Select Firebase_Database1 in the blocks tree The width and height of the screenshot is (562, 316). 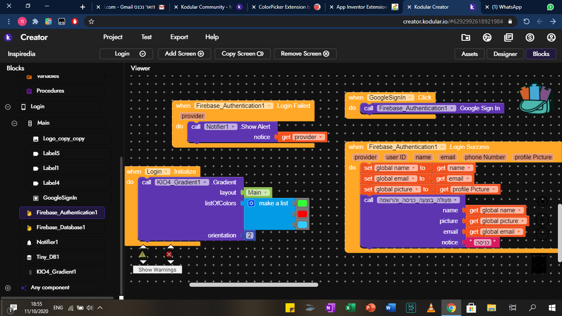click(60, 227)
